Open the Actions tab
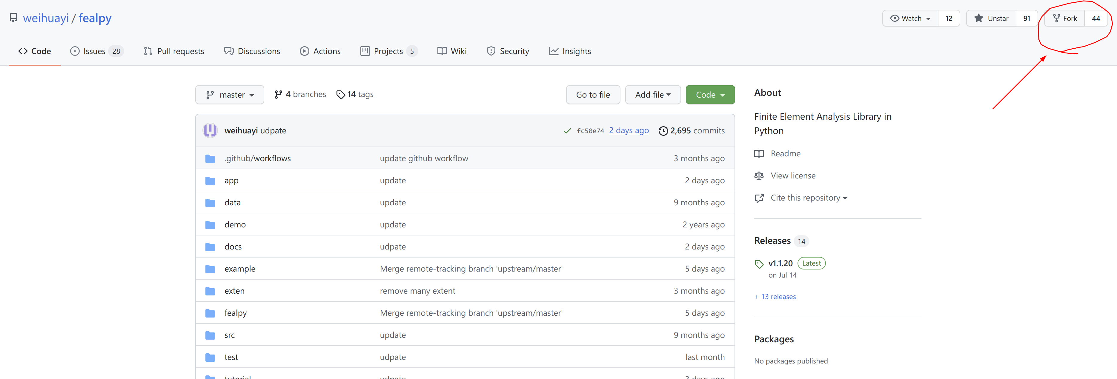The width and height of the screenshot is (1117, 379). click(320, 51)
